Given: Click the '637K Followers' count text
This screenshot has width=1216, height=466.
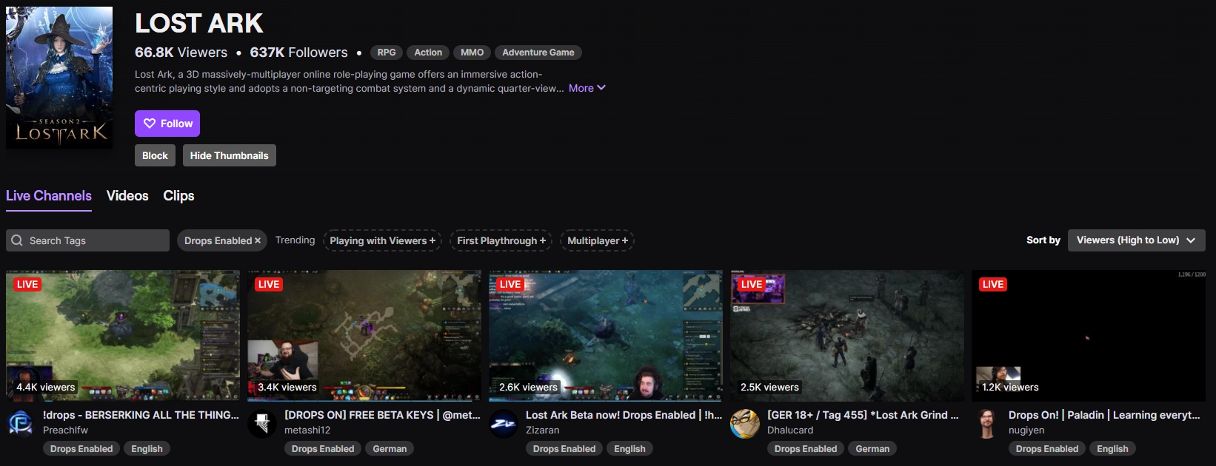Looking at the screenshot, I should point(298,53).
